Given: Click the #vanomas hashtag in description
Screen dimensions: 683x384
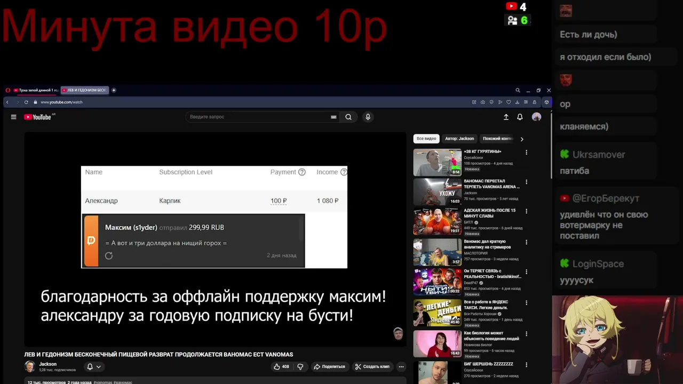Looking at the screenshot, I should 102,382.
